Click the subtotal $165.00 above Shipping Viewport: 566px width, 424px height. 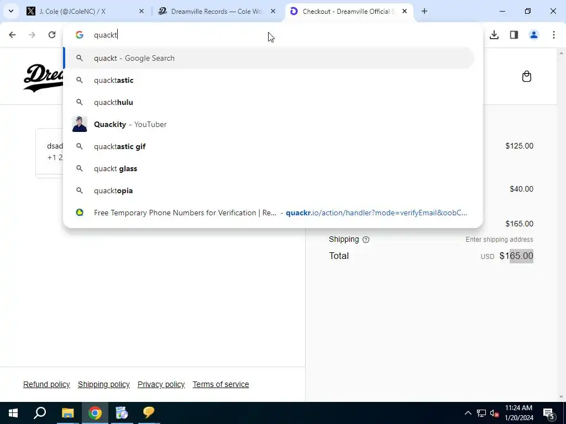click(519, 224)
